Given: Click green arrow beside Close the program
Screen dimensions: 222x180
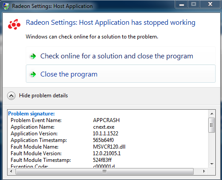Looking at the screenshot, I should point(33,74).
